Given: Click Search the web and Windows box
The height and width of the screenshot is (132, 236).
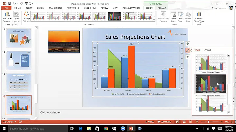Looking at the screenshot, I should pyautogui.click(x=38, y=128).
